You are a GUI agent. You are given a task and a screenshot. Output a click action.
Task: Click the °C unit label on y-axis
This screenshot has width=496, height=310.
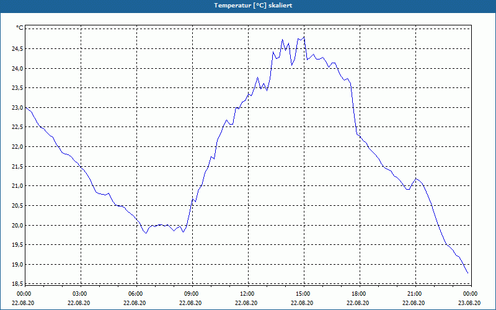(x=20, y=28)
